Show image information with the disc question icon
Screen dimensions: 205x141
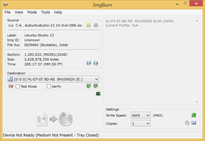(96, 63)
